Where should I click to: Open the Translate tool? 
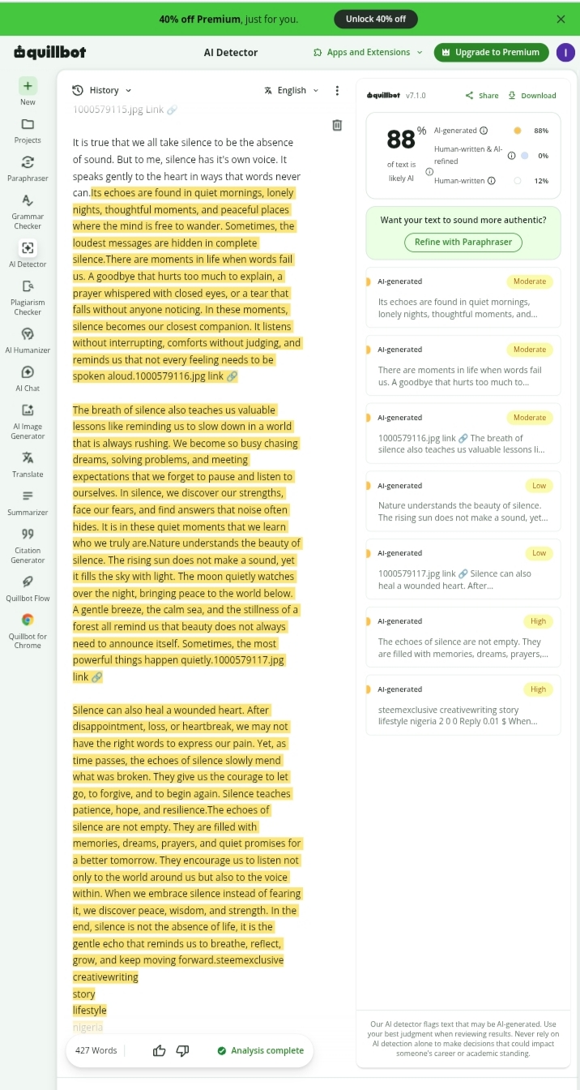tap(28, 464)
